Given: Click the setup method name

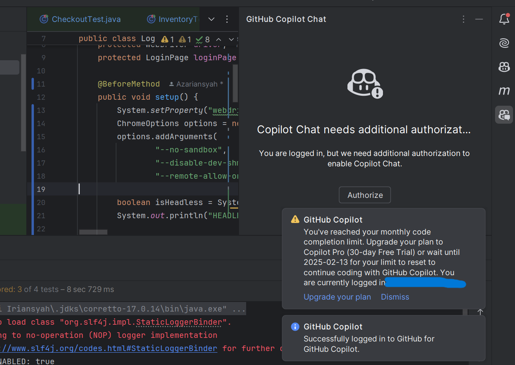Looking at the screenshot, I should point(167,97).
